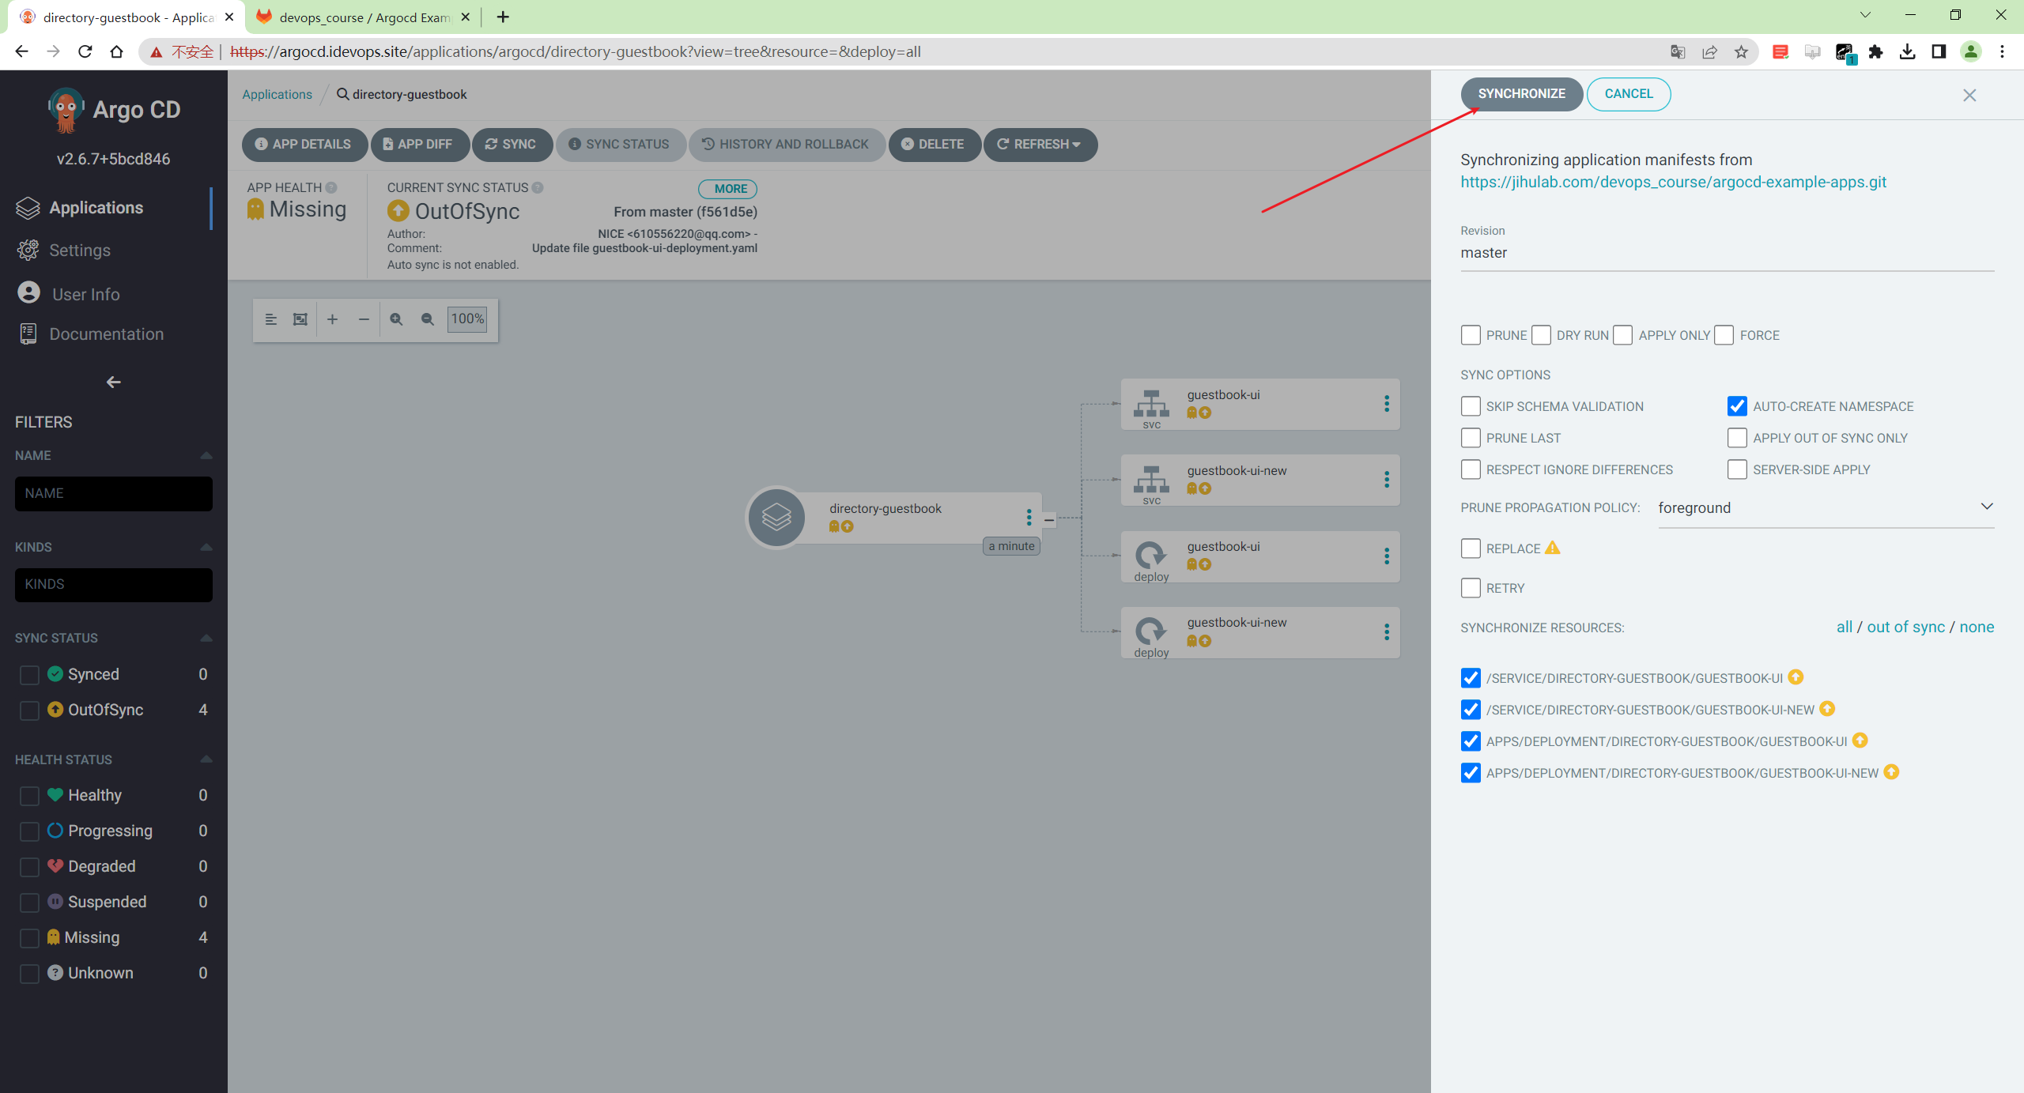Enable the REPLACE checkbox
This screenshot has width=2024, height=1093.
pyautogui.click(x=1471, y=548)
